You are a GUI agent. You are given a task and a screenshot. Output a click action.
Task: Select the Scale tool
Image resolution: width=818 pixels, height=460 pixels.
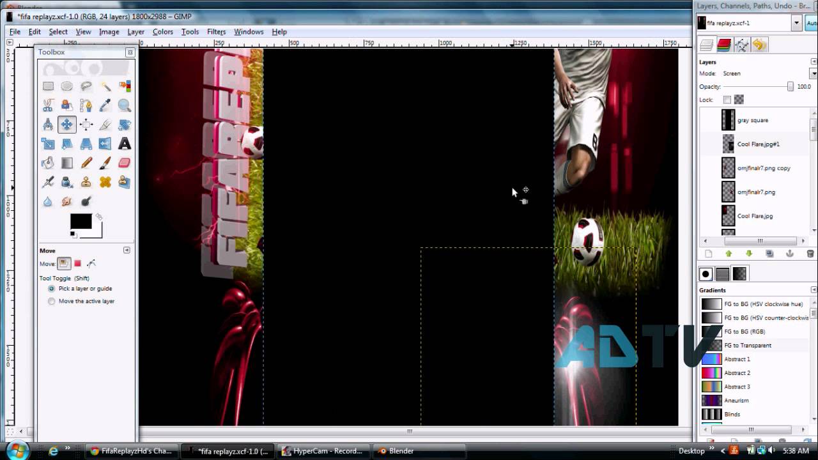tap(48, 144)
